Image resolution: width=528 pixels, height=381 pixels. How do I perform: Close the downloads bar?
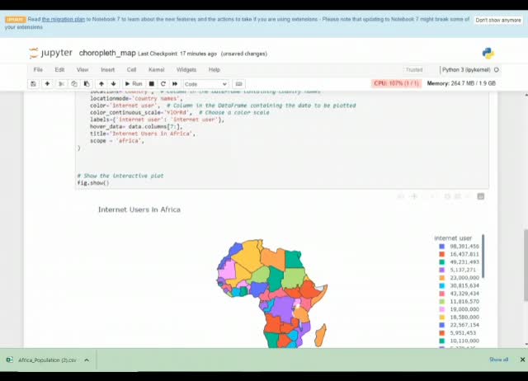(x=522, y=360)
